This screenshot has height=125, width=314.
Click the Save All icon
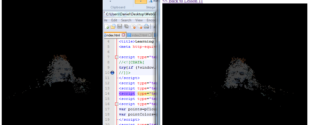pyautogui.click(x=126, y=26)
